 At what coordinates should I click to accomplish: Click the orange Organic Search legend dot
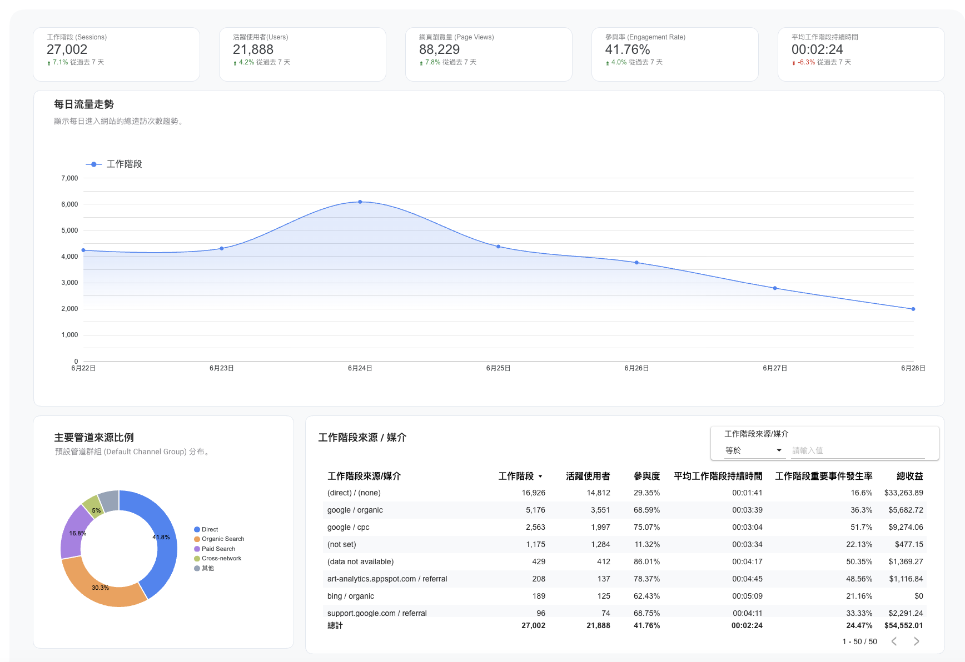click(x=197, y=539)
